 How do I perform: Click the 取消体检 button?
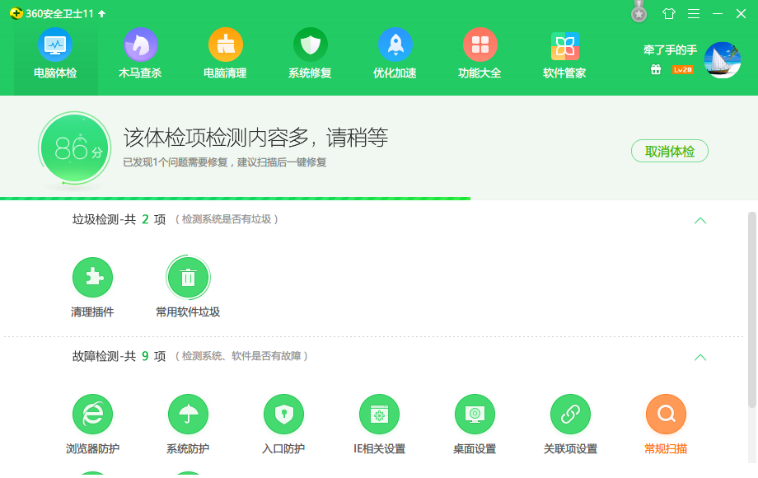click(x=669, y=152)
